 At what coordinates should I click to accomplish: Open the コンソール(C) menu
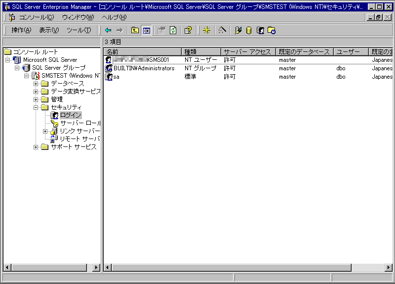[37, 17]
